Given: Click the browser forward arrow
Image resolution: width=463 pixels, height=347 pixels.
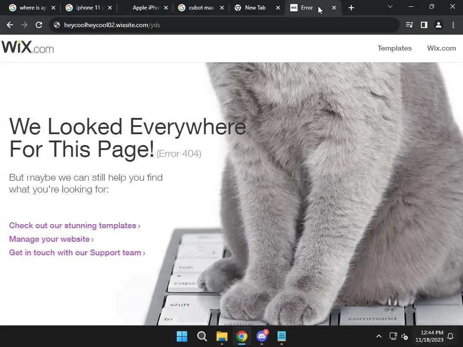Looking at the screenshot, I should pyautogui.click(x=24, y=25).
